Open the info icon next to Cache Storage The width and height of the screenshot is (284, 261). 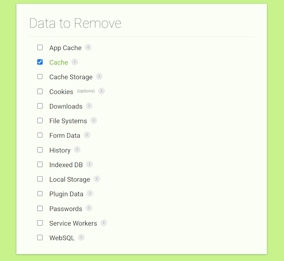pyautogui.click(x=99, y=76)
